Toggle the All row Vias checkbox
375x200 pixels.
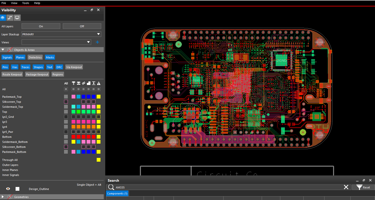tap(78, 89)
